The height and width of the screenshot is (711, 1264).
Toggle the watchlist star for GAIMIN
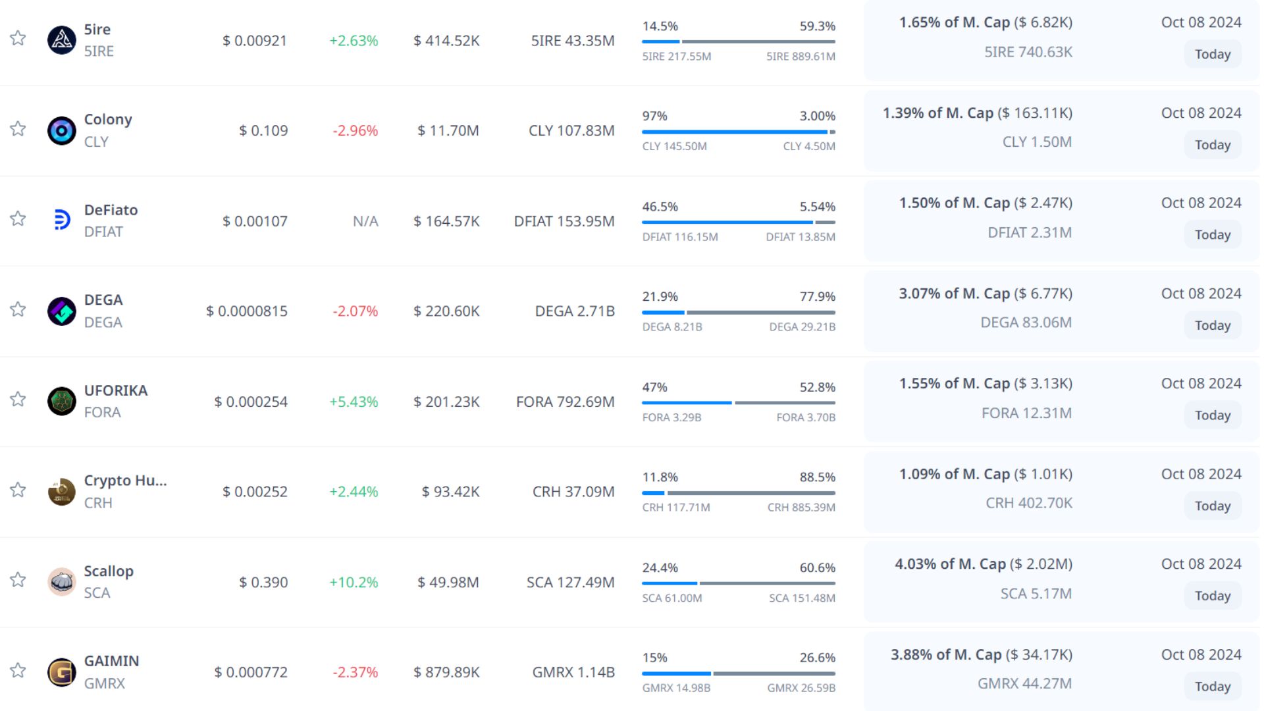pos(18,670)
